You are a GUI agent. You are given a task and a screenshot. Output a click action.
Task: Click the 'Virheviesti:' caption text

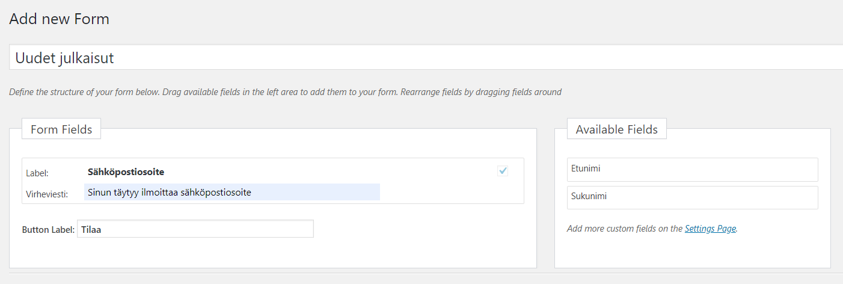click(47, 194)
